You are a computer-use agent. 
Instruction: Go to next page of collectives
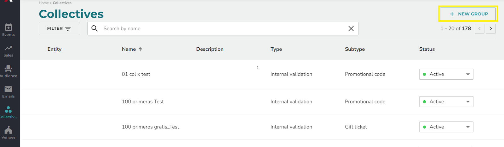pyautogui.click(x=491, y=29)
